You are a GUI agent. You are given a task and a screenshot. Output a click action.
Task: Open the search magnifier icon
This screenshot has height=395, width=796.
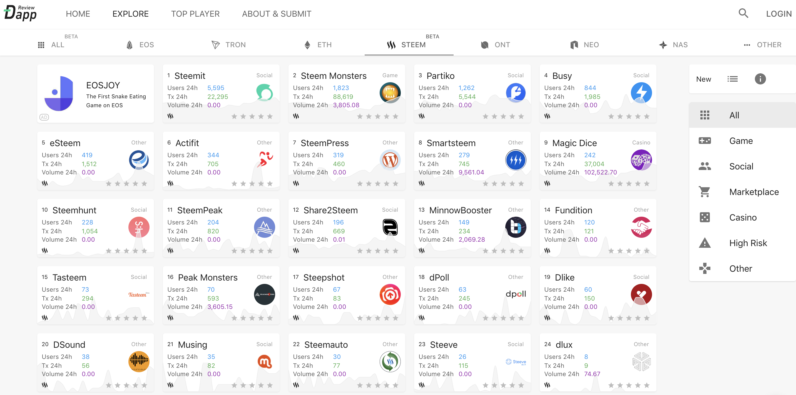coord(743,14)
